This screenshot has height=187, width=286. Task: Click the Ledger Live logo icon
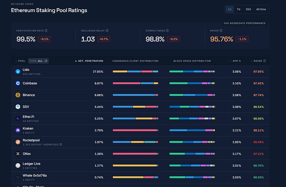tap(18, 165)
